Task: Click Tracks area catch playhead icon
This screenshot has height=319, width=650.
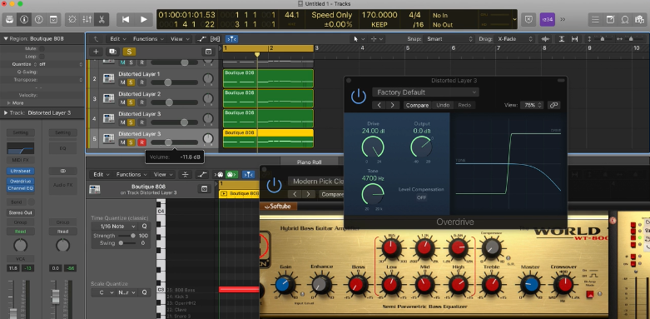Action: pyautogui.click(x=231, y=39)
